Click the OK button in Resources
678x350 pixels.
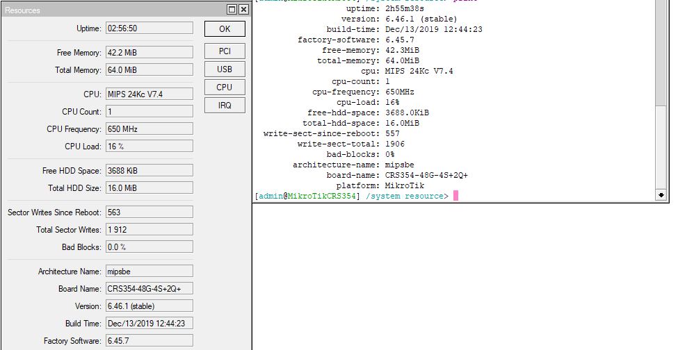(225, 29)
